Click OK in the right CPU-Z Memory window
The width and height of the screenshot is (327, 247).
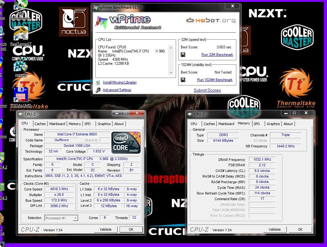300,229
